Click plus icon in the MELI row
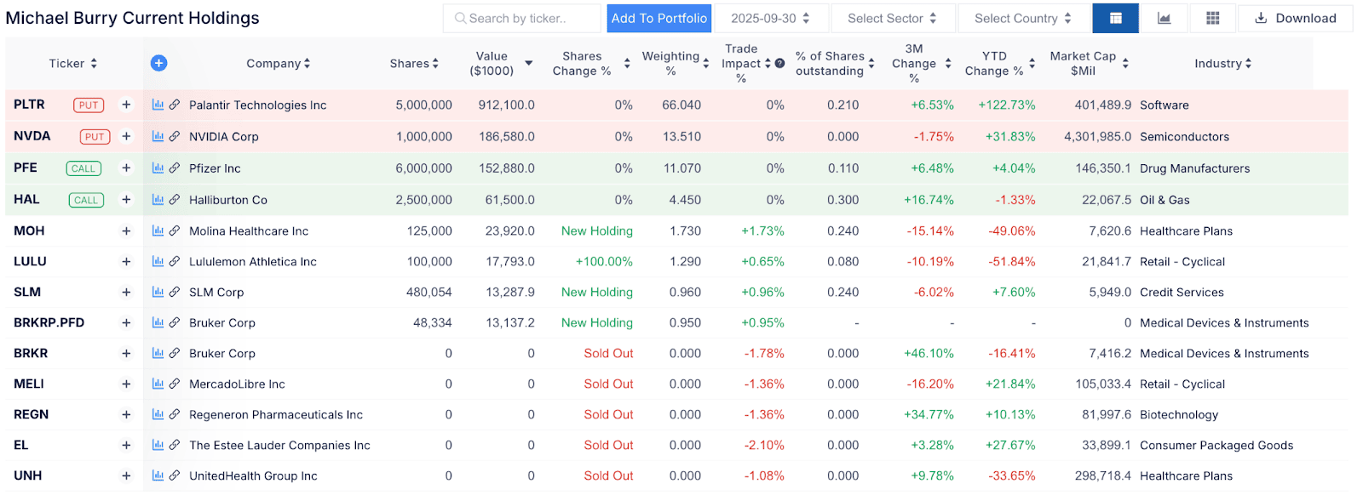The image size is (1363, 495). 126,384
